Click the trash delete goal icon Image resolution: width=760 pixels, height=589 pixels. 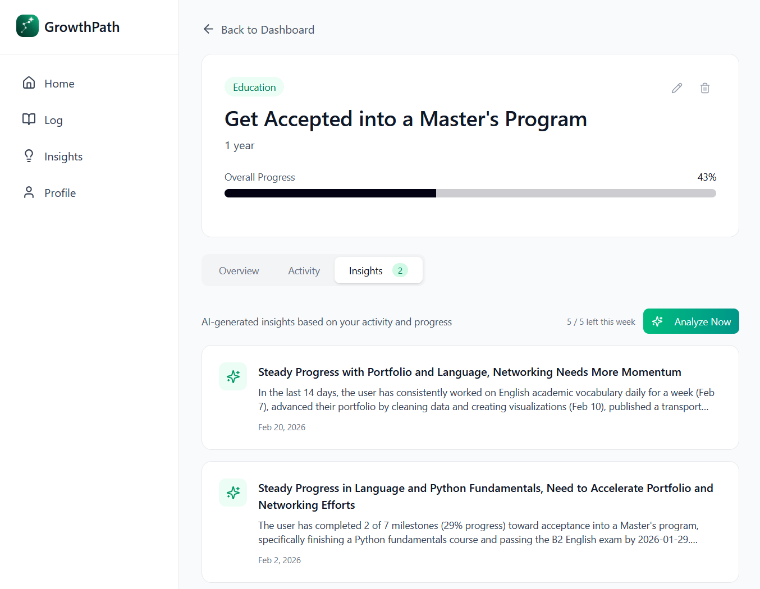pos(705,88)
